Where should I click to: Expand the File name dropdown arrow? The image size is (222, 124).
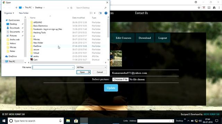[73, 68]
